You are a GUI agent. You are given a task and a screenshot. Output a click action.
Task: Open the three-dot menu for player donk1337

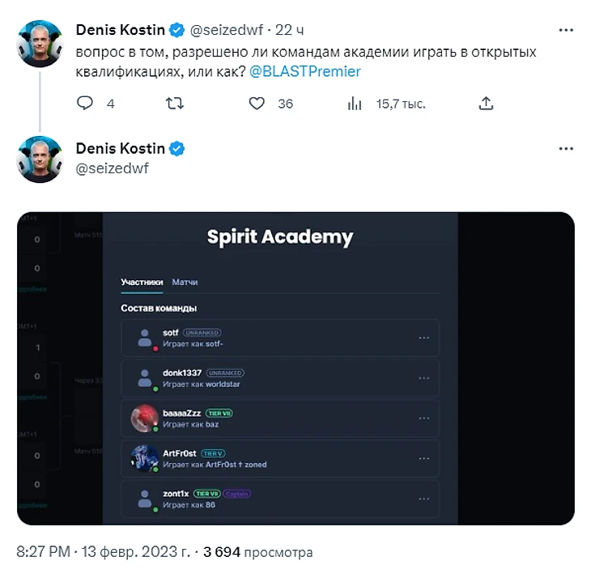coord(423,378)
